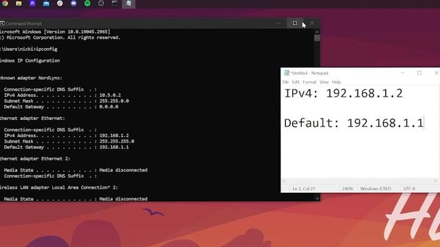Click the 'adapter NordLynx:' heading line
This screenshot has height=247, width=440.
[31, 78]
